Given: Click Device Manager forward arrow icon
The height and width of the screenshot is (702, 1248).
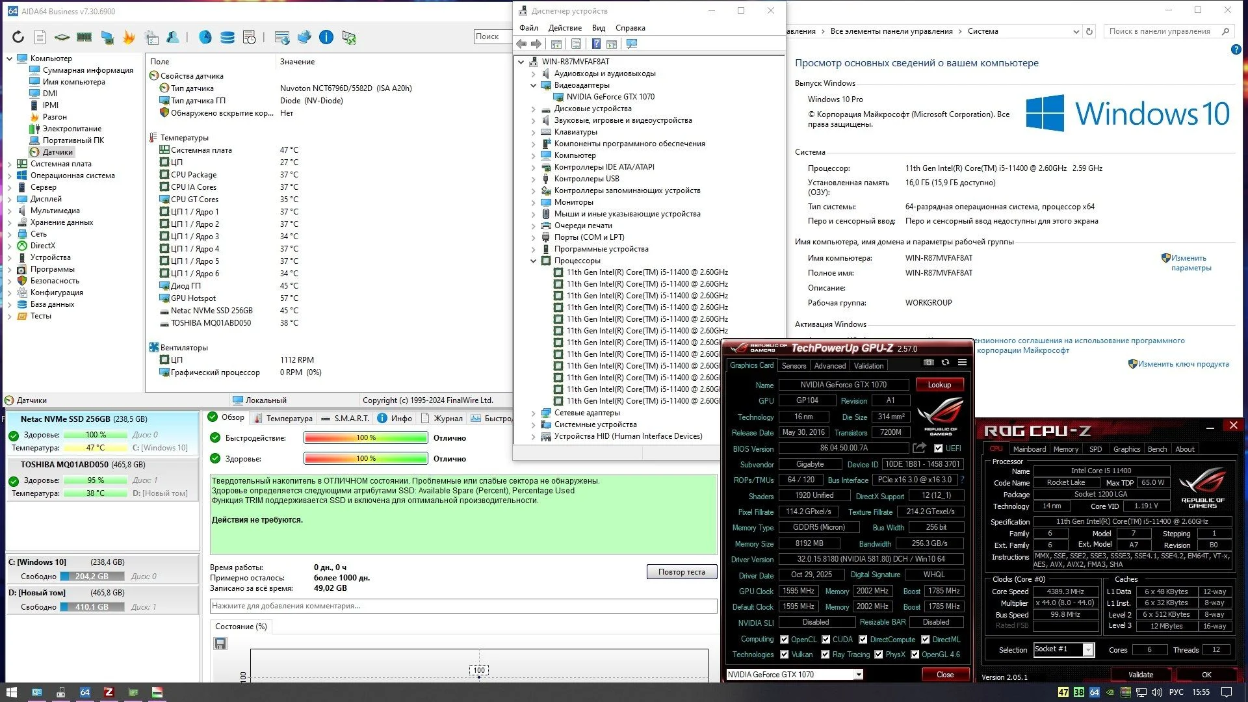Looking at the screenshot, I should (x=536, y=44).
